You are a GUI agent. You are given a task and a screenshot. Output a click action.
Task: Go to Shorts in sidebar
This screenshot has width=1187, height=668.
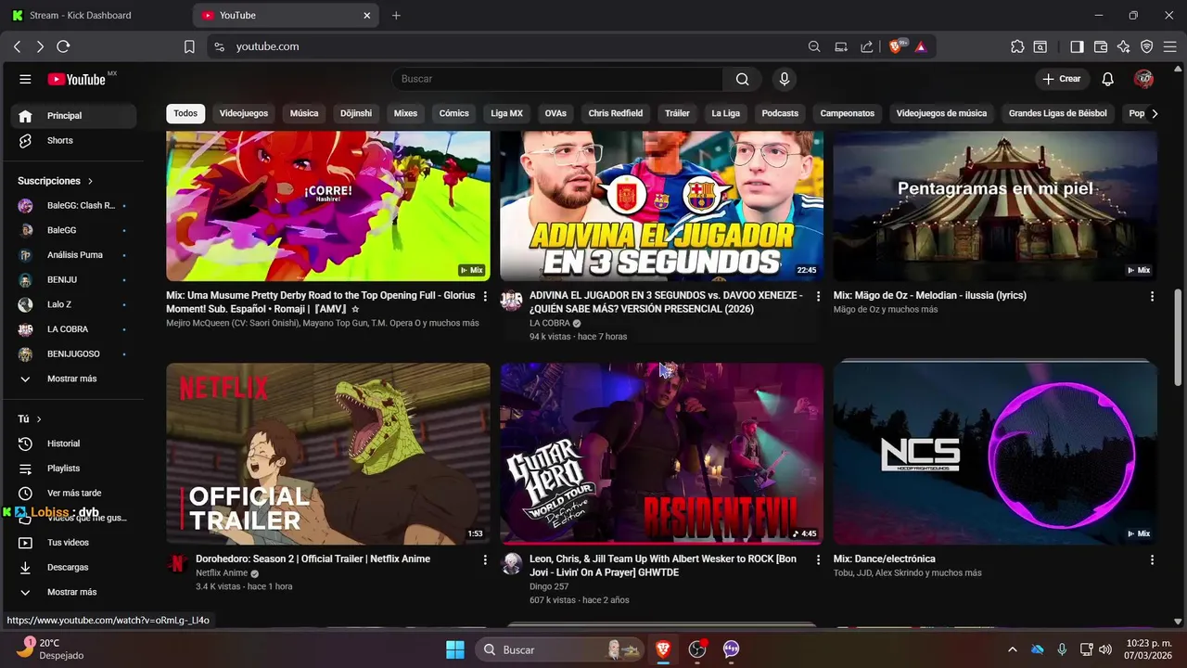73,140
